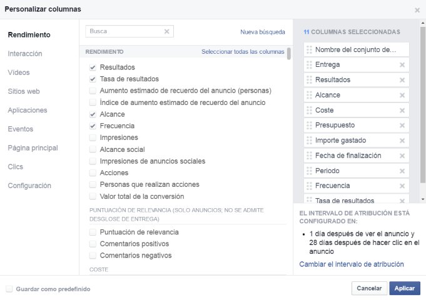Enable the Alcance social checkbox
426x300 pixels.
[x=93, y=149]
